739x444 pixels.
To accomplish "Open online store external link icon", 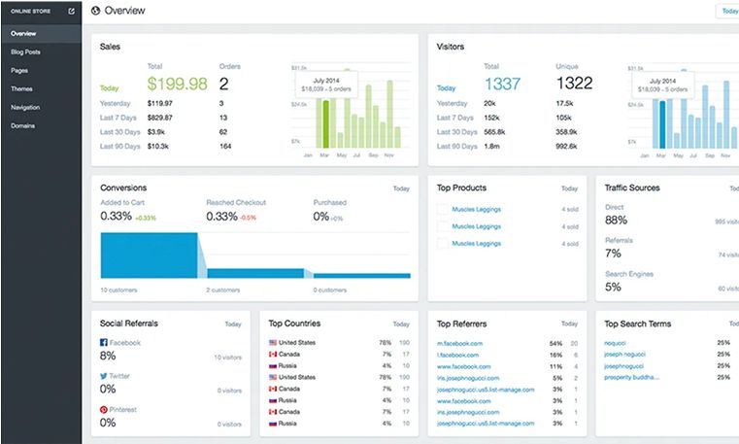I will [71, 11].
